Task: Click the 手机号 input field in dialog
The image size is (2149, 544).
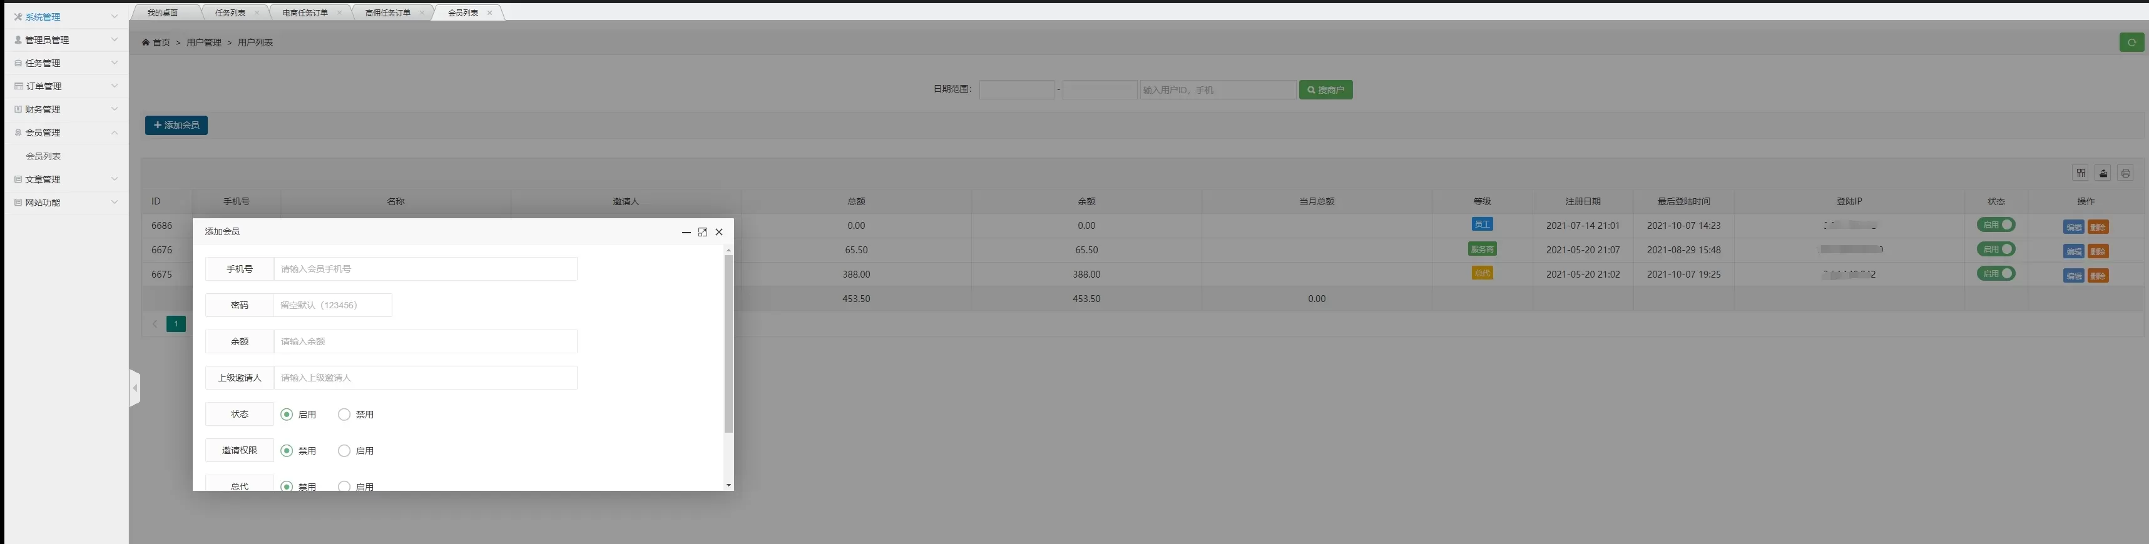Action: (x=425, y=269)
